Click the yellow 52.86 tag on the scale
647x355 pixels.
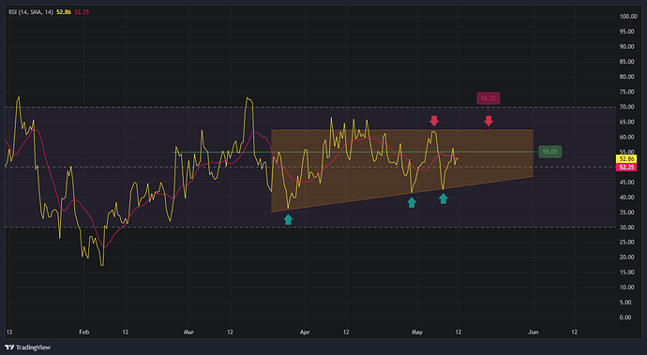[x=626, y=159]
